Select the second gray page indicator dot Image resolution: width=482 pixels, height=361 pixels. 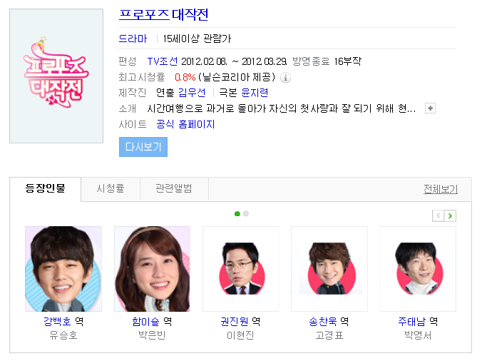(246, 213)
